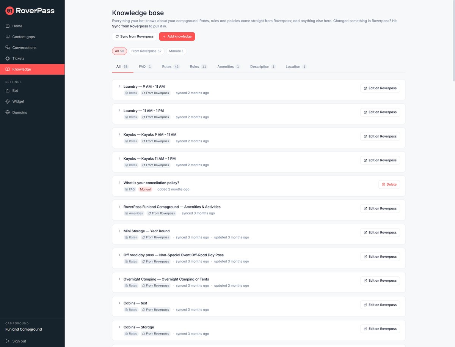Edit Kayaks 11 AM - 1 PM on Roverpass
The height and width of the screenshot is (347, 455).
380,160
